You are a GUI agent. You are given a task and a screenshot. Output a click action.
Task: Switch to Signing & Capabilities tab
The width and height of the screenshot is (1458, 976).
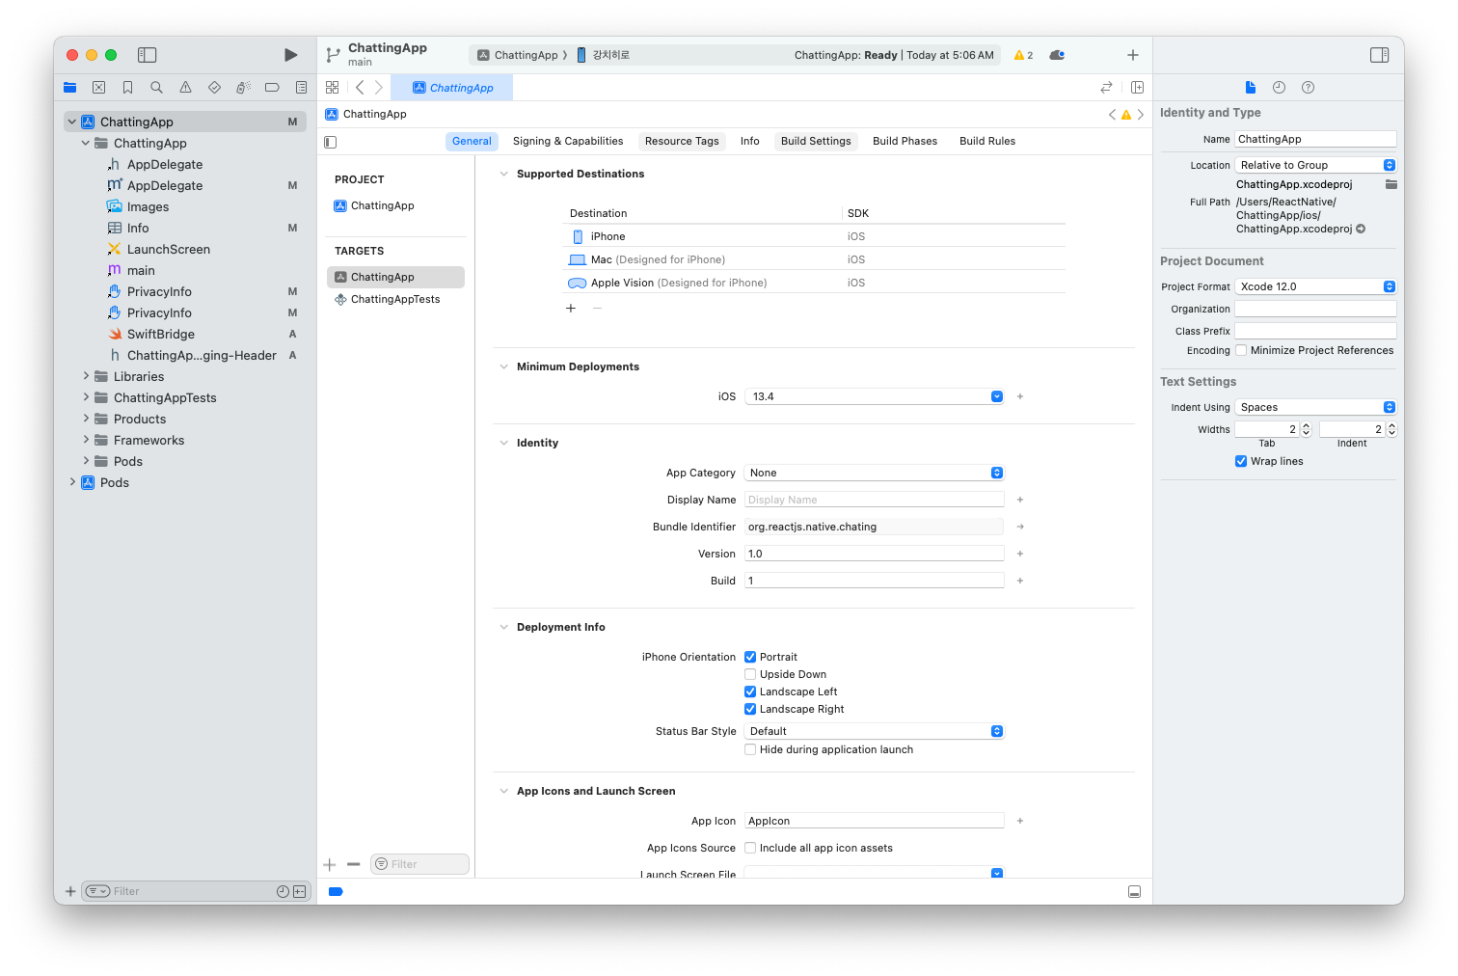click(x=568, y=141)
